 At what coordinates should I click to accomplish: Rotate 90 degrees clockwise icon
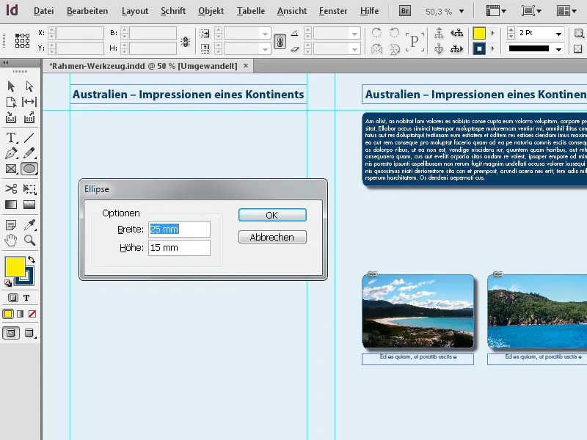[376, 32]
